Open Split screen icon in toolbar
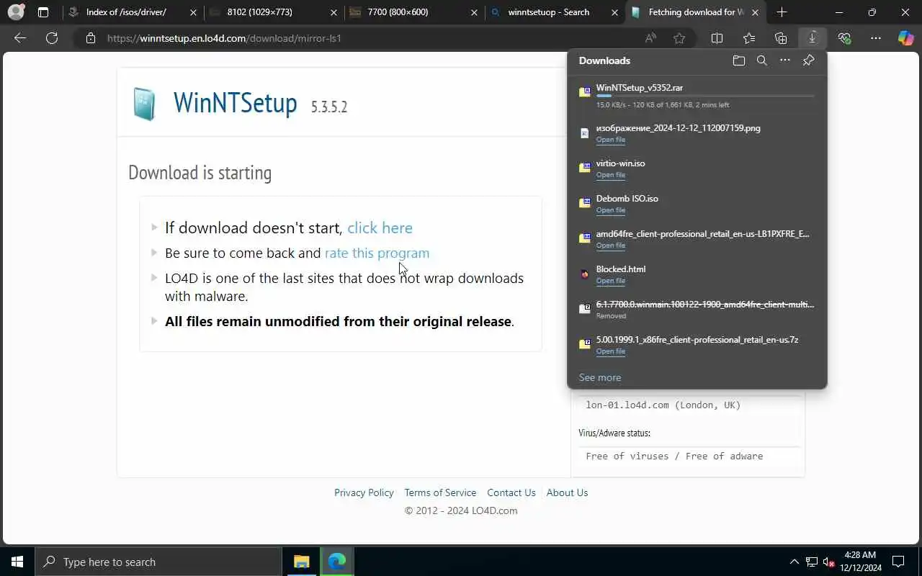922x576 pixels. 717,38
